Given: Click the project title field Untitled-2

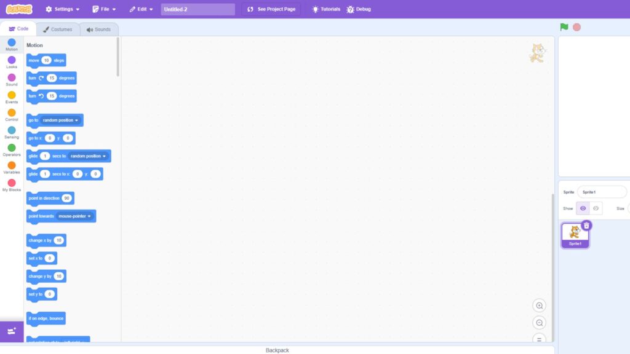Looking at the screenshot, I should tap(197, 9).
